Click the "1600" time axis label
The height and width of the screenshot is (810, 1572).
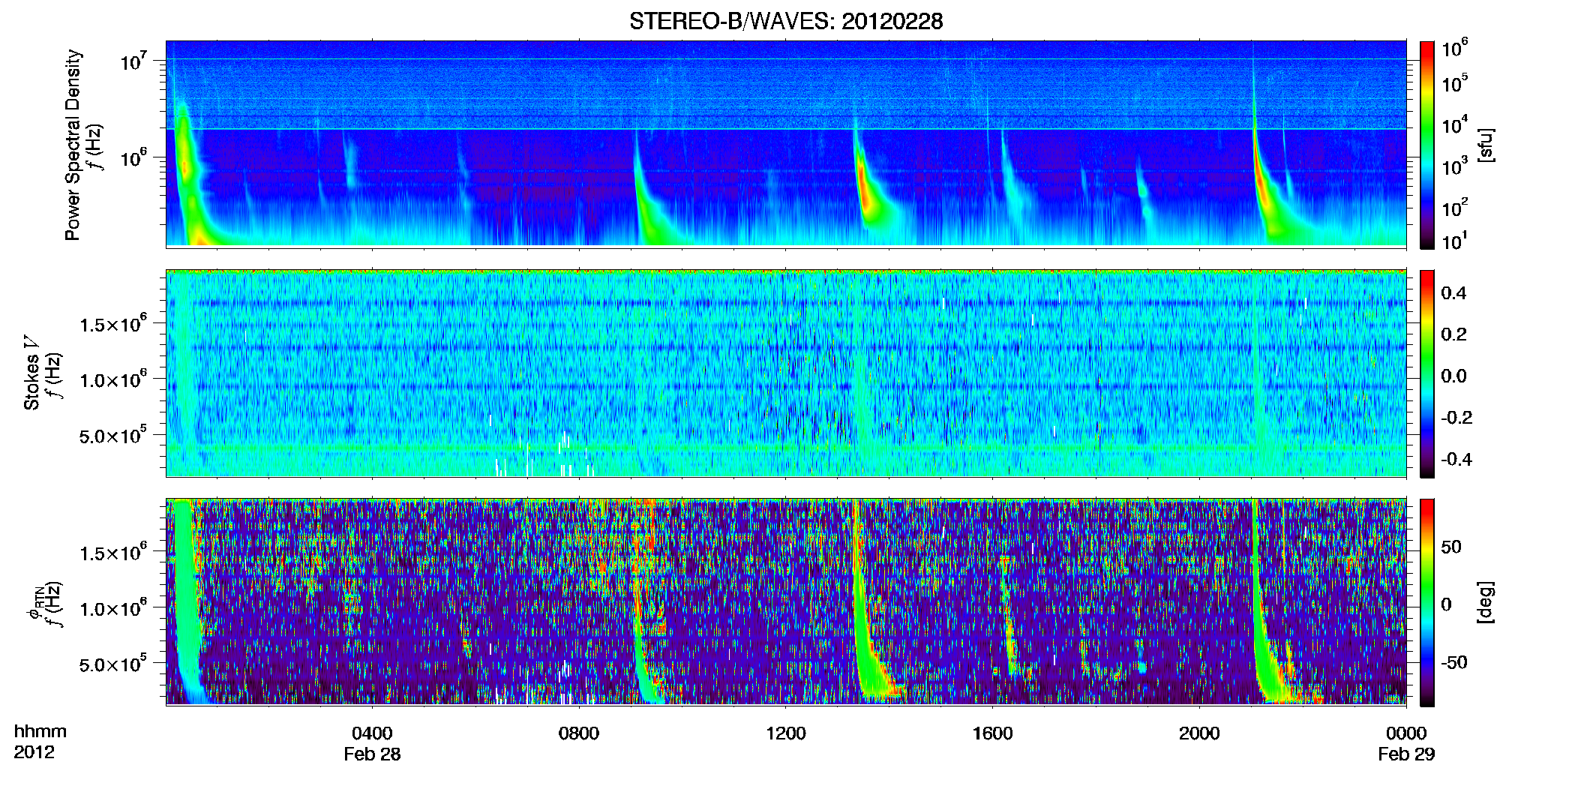tap(993, 733)
